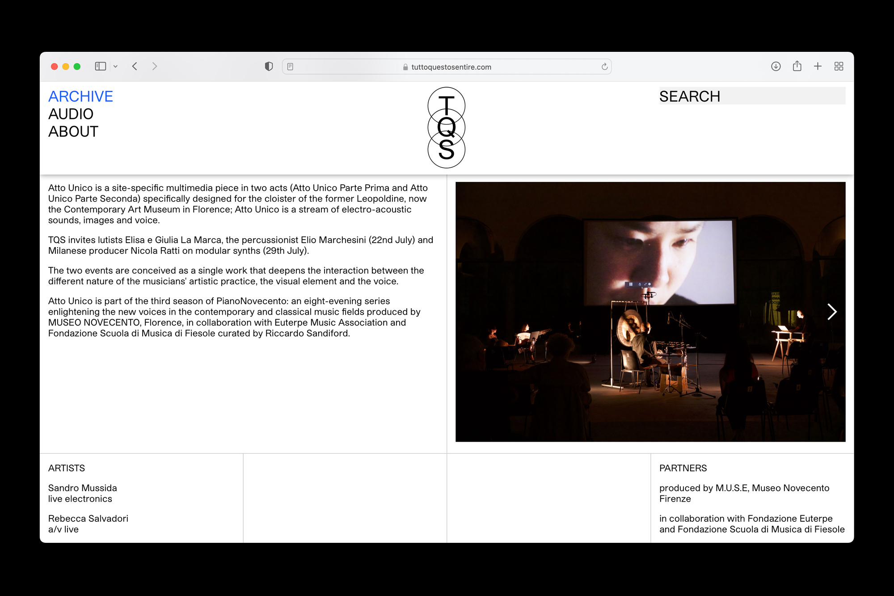The image size is (894, 596).
Task: Open the ABOUT menu item
Action: point(73,131)
